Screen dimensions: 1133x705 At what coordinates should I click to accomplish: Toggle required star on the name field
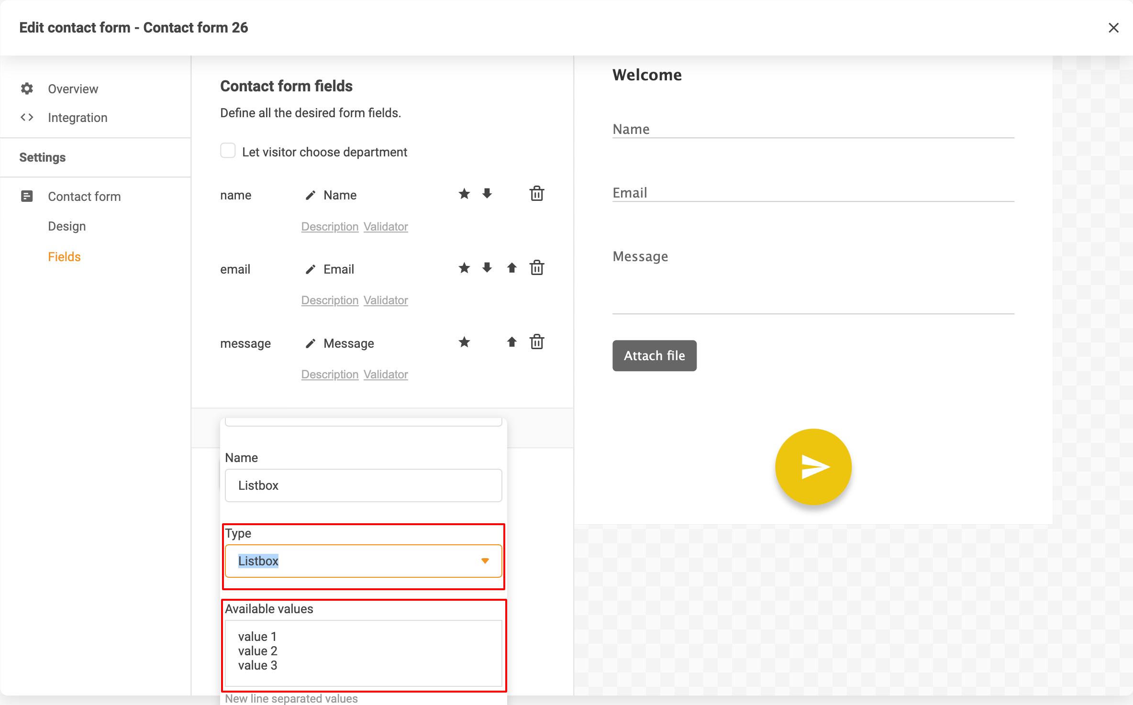click(464, 194)
